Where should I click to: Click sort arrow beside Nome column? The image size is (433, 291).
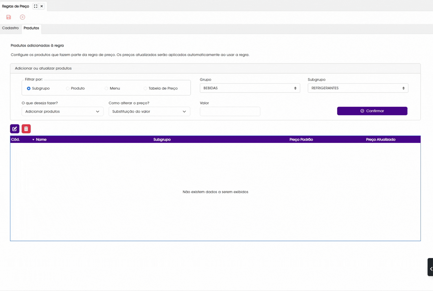[33, 140]
